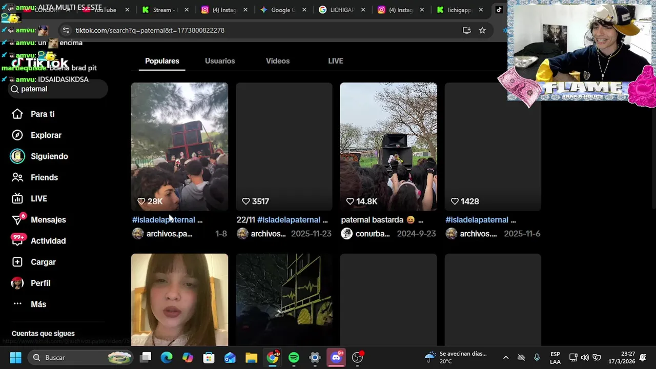The width and height of the screenshot is (656, 369).
Task: Open Microsoft Edge from the taskbar
Action: pos(167,357)
